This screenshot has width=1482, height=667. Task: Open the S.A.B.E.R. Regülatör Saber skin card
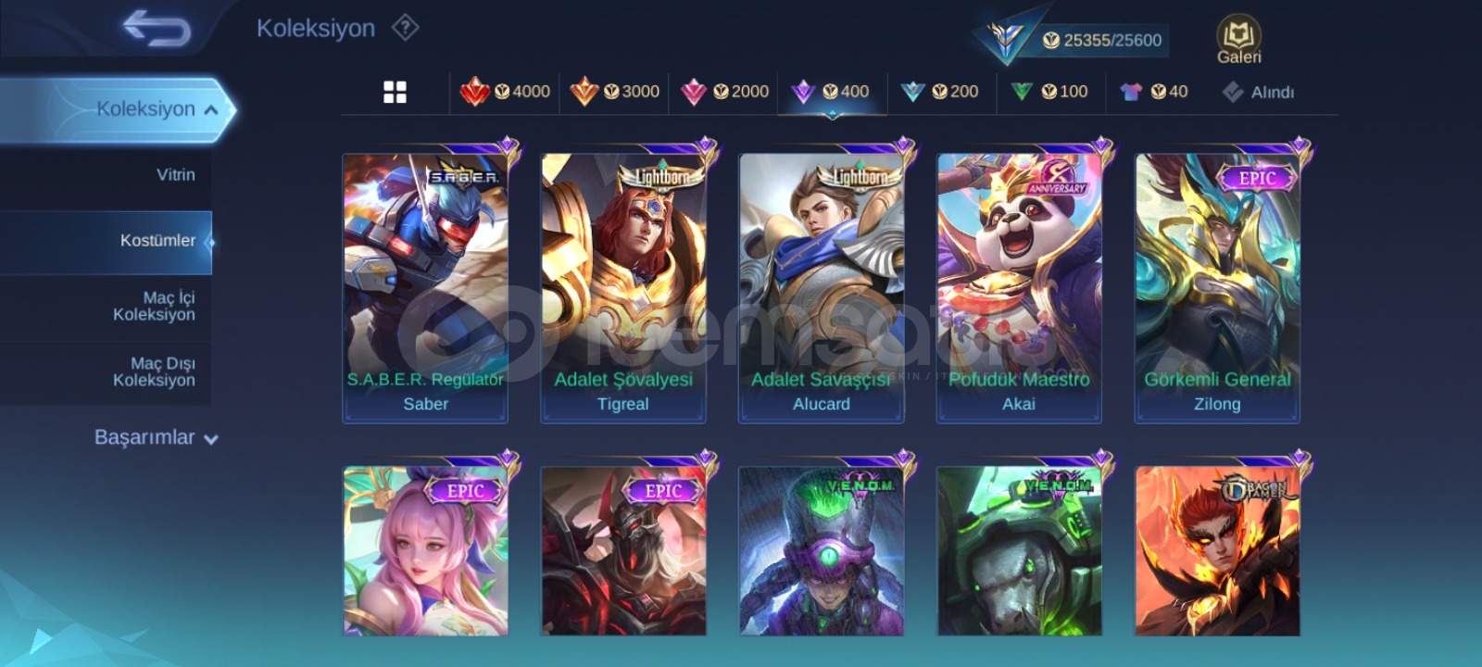click(425, 288)
